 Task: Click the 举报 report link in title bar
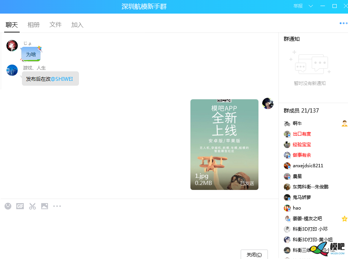pos(298,6)
